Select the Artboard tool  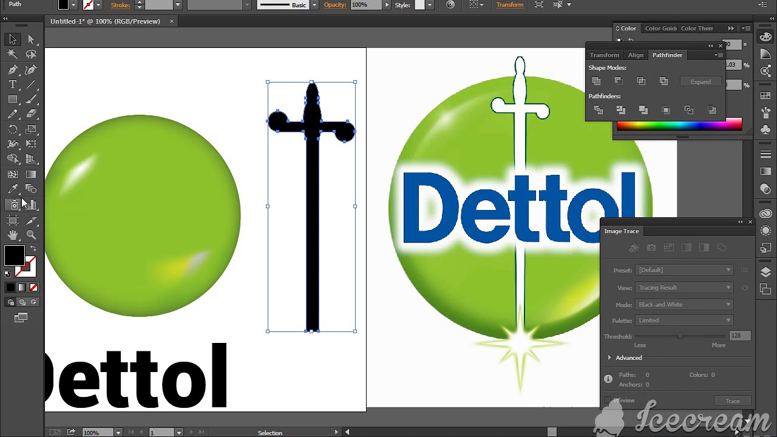13,220
